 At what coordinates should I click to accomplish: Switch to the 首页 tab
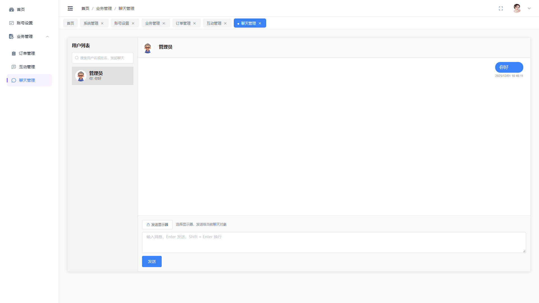point(70,23)
